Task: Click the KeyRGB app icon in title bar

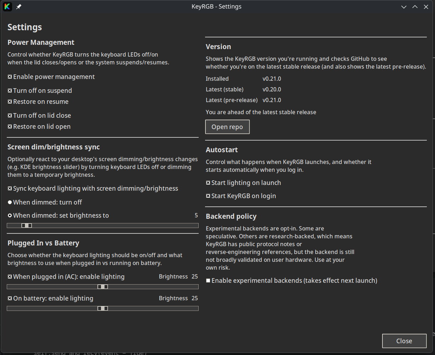Action: (x=7, y=6)
